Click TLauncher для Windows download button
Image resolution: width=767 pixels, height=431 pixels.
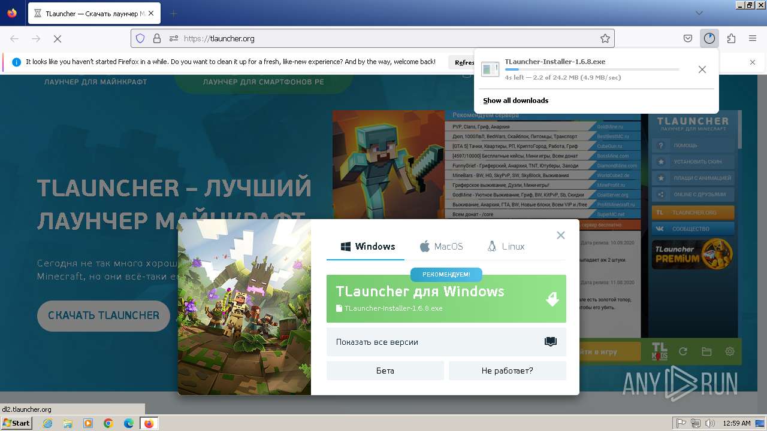446,299
